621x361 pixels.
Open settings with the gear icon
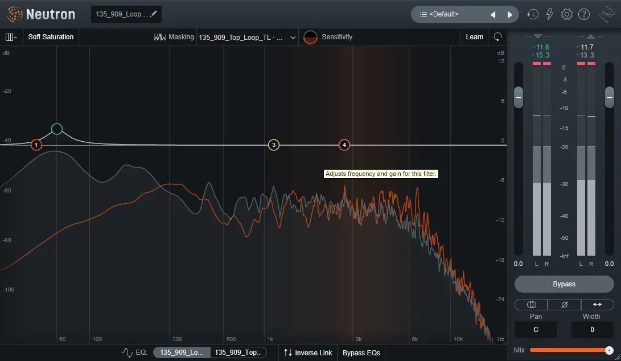[567, 14]
